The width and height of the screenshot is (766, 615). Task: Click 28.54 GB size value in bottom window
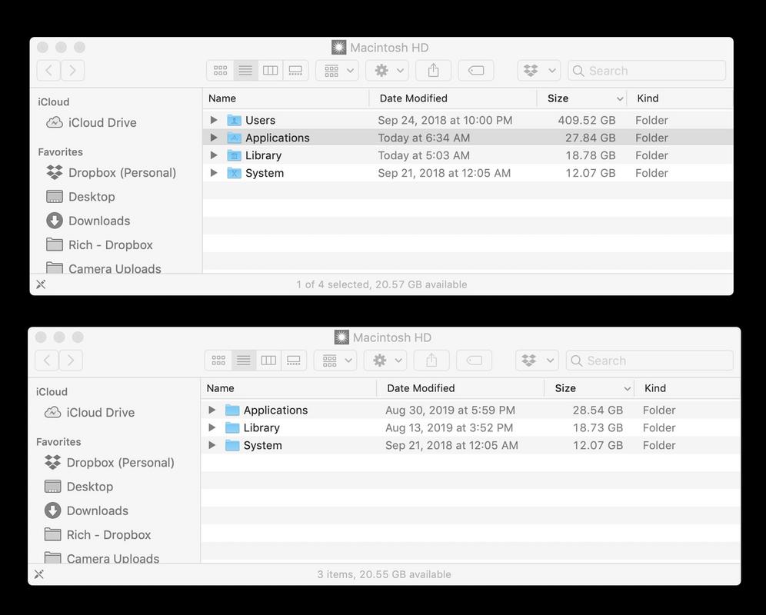point(598,410)
